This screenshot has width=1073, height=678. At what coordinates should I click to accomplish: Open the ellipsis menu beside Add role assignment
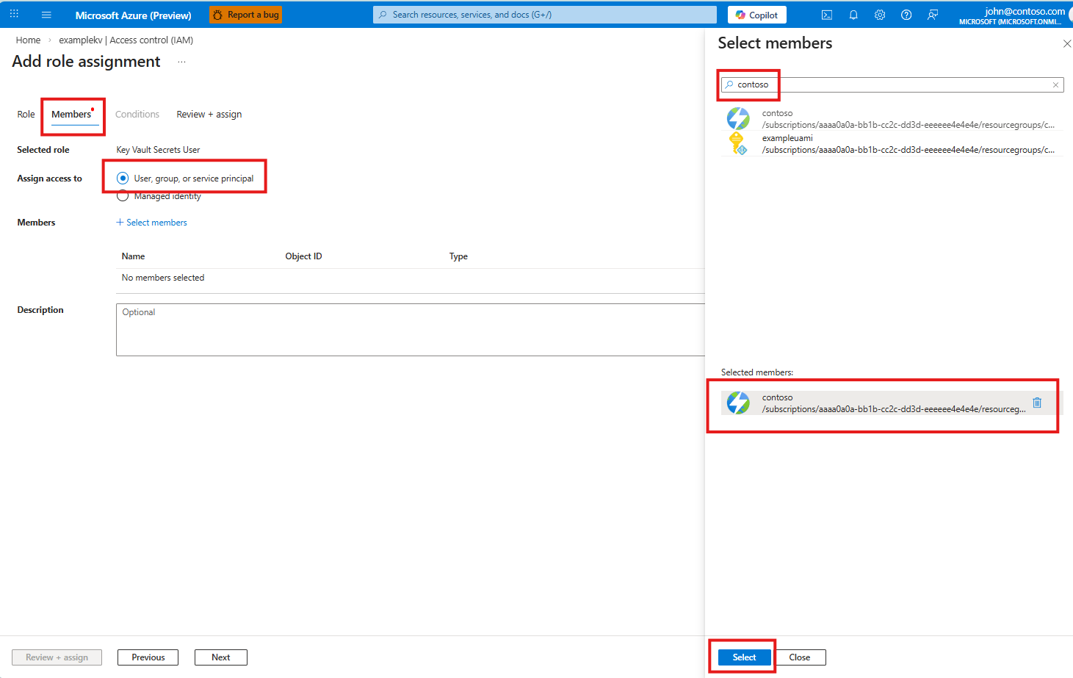pos(181,62)
